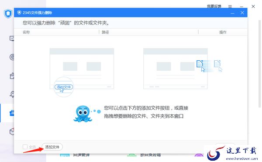This screenshot has width=262, height=162.
Task: Click the drag-files illustration thumbnail
Action: 176,69
